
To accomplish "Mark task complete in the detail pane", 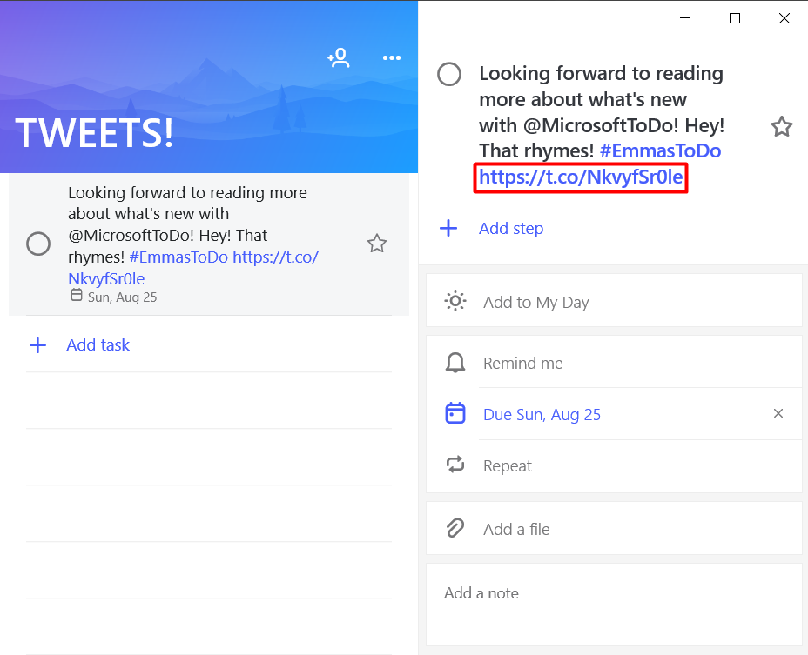I will click(x=449, y=75).
